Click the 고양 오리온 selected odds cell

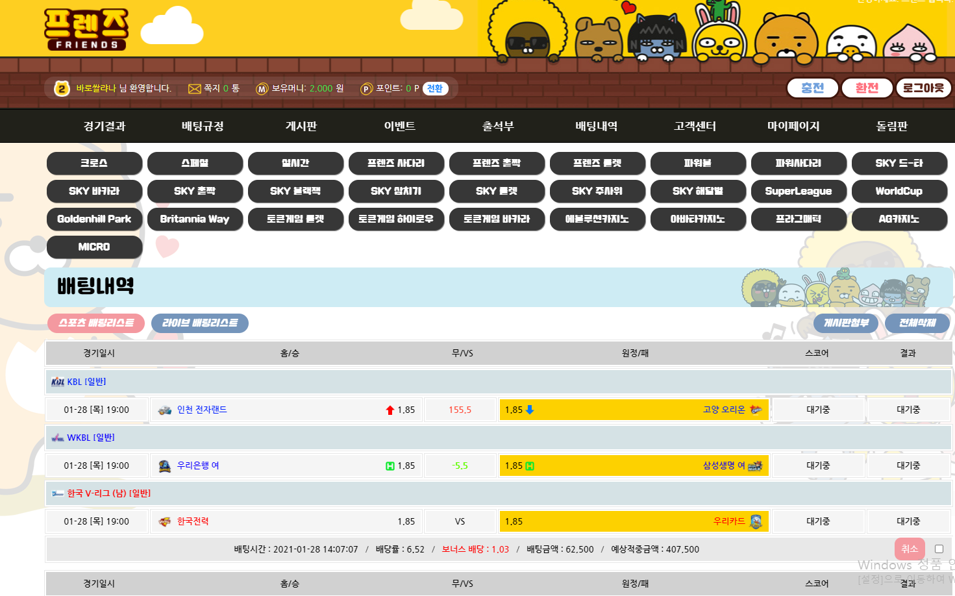(634, 410)
